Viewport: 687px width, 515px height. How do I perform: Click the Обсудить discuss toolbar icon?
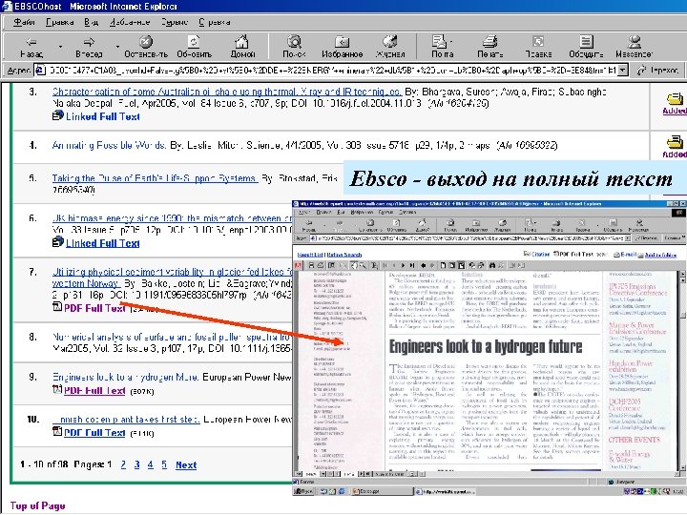pos(586,42)
